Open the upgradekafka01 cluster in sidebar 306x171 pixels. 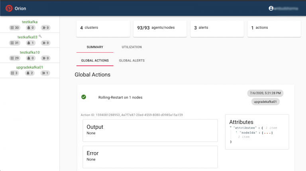tap(30, 67)
